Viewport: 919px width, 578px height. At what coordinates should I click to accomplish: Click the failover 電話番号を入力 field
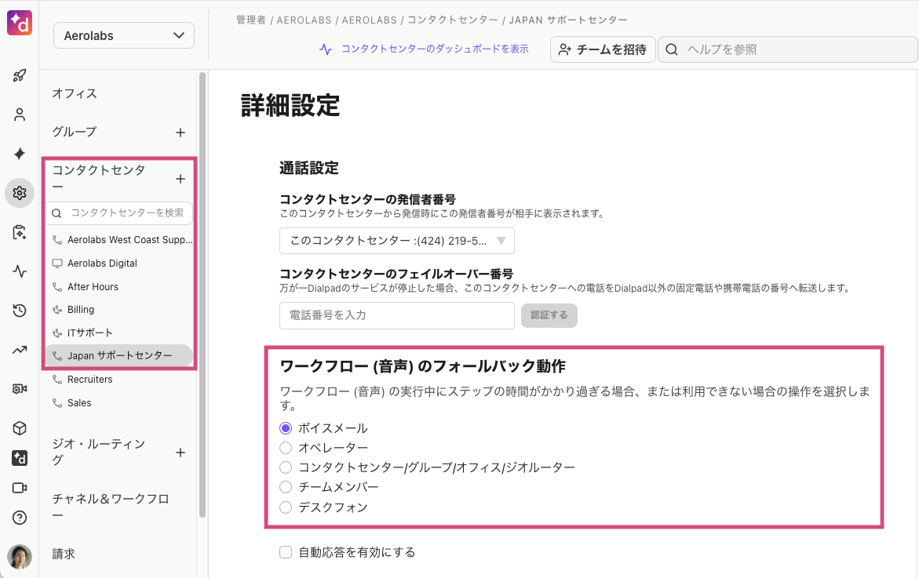click(396, 315)
